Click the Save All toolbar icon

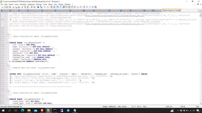tap(10, 7)
